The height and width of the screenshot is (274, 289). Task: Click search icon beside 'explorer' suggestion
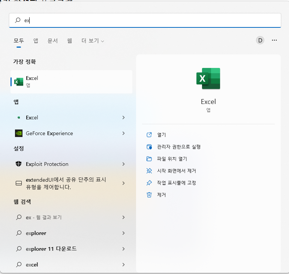tap(19, 233)
